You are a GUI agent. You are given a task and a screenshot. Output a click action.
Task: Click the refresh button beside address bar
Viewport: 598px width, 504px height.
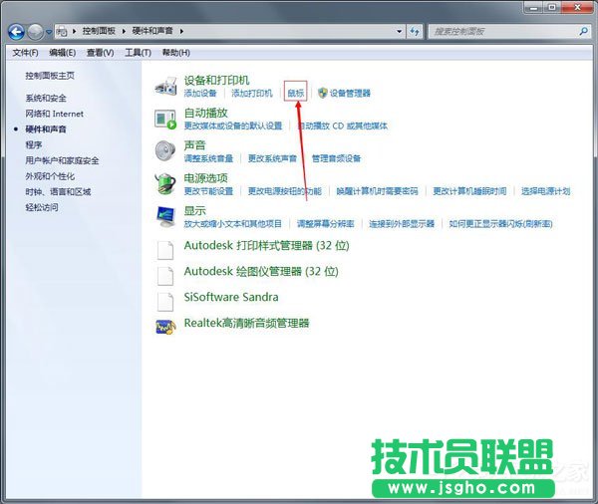[x=415, y=31]
